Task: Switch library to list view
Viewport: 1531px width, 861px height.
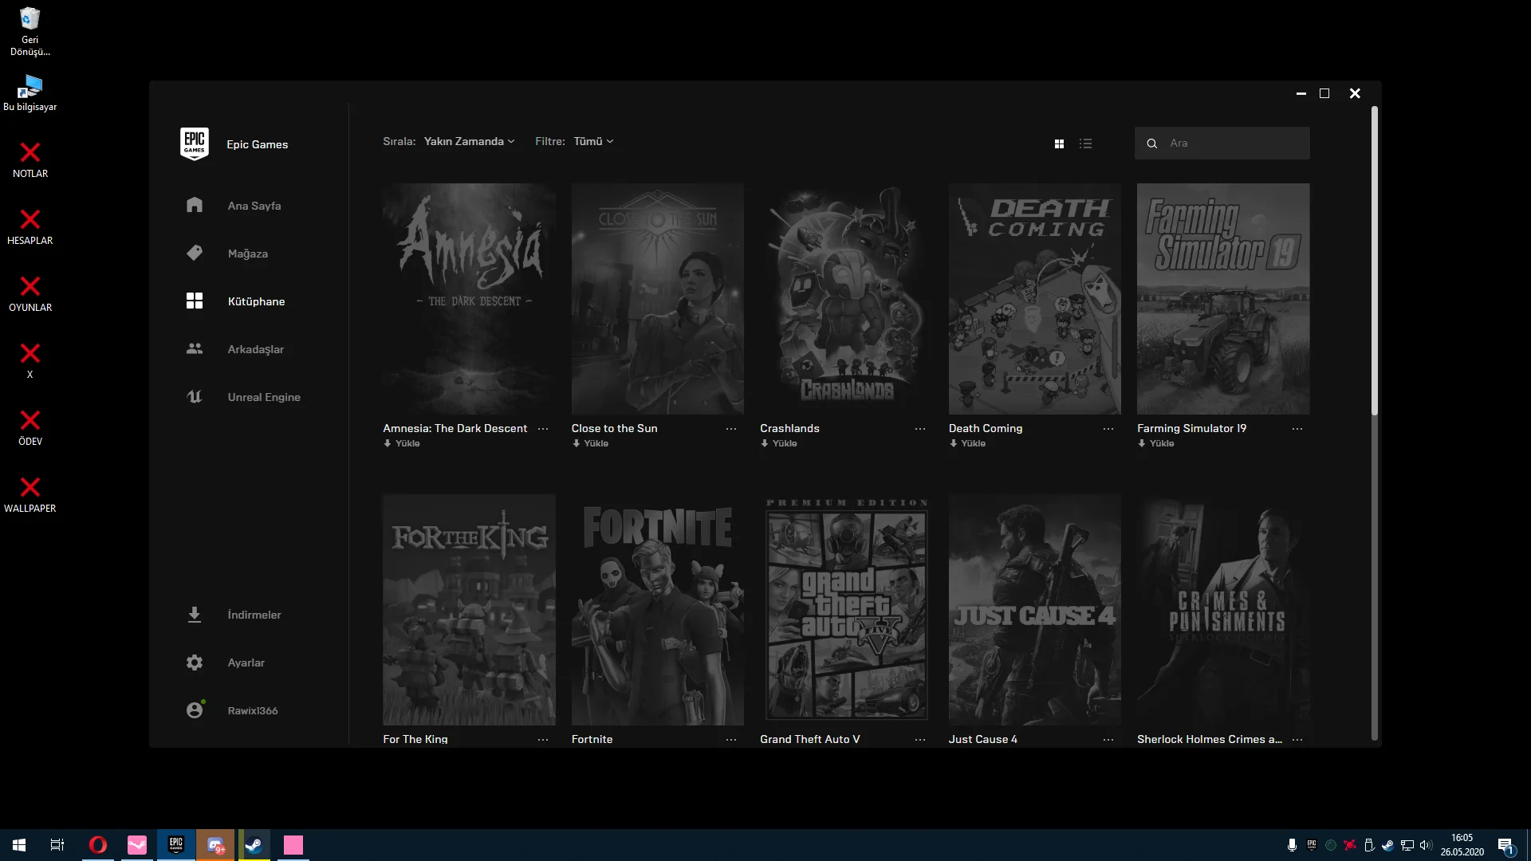Action: pos(1085,143)
